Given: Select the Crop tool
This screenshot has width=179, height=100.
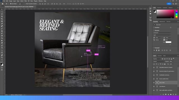Looking at the screenshot, I should point(2,19).
